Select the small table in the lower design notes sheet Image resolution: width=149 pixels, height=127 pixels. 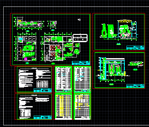[25, 113]
